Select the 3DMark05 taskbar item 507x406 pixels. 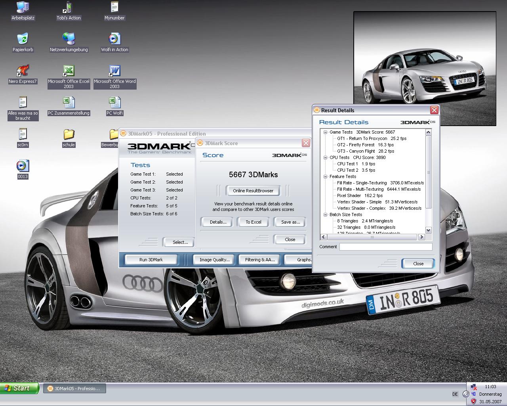(74, 389)
